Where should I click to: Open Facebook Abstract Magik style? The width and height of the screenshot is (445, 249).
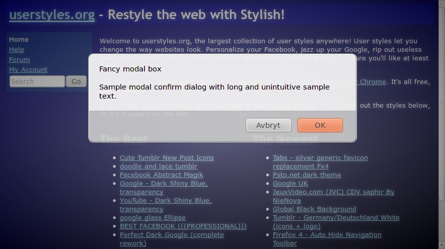click(x=161, y=175)
